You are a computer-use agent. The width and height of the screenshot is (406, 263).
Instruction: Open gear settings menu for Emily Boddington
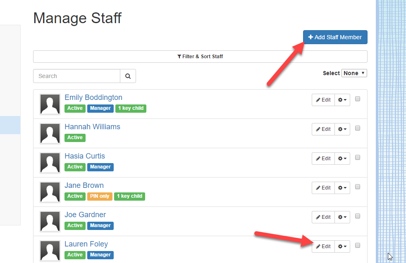point(342,100)
